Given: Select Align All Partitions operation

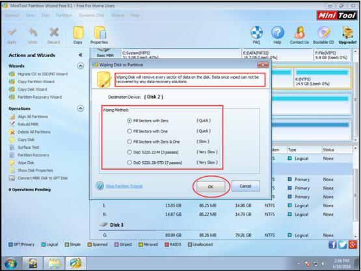Looking at the screenshot, I should click(29, 116).
